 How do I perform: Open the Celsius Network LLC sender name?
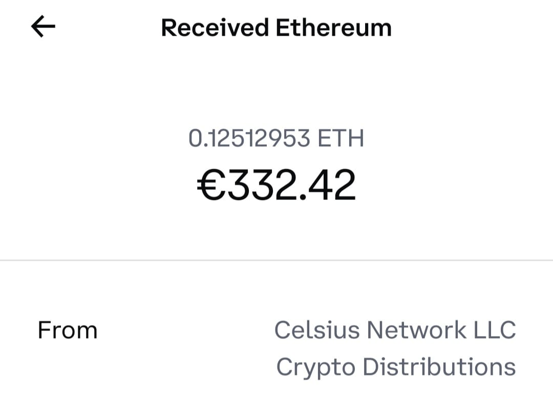(395, 330)
